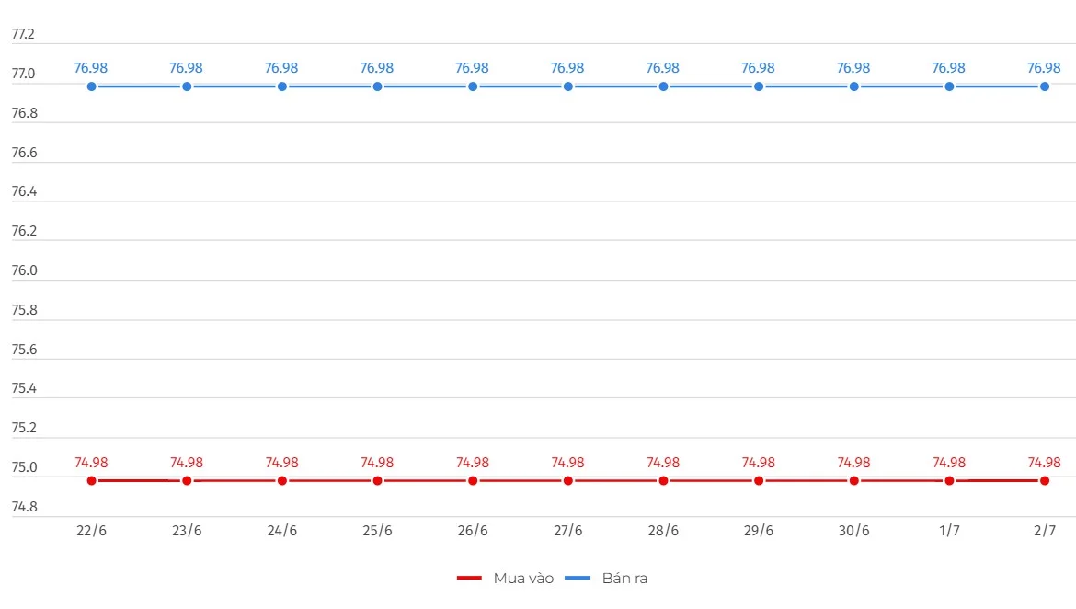Select the blue data point at 30/6
The width and height of the screenshot is (1076, 609).
point(853,86)
